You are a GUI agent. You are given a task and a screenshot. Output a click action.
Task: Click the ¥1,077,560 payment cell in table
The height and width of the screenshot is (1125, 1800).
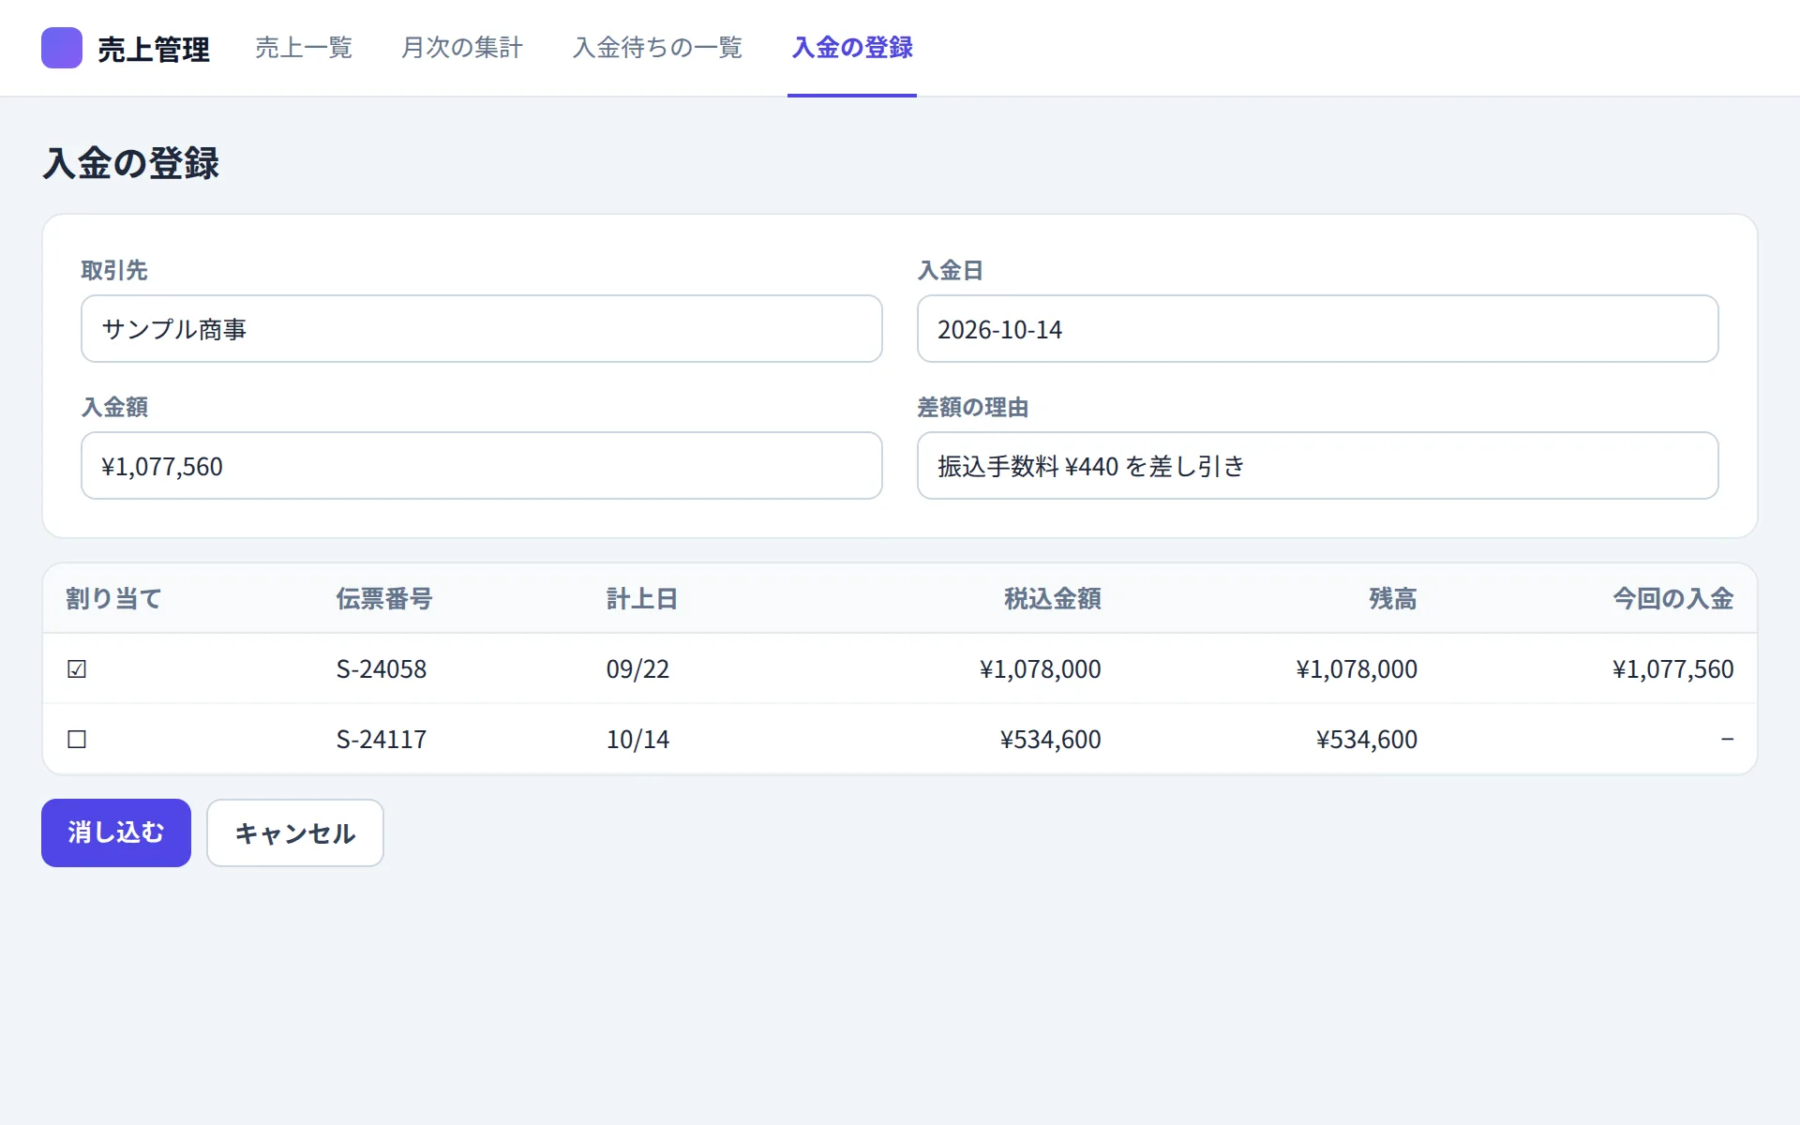[x=1672, y=669]
